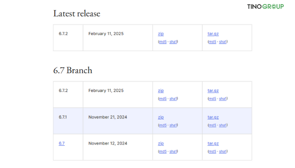The height and width of the screenshot is (168, 295).
Task: Open sha1 for version 6.7 tar.gz
Action: tap(223, 151)
